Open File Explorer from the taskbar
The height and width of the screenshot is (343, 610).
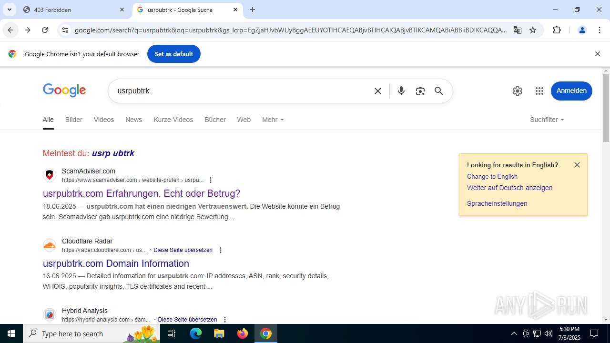click(219, 333)
